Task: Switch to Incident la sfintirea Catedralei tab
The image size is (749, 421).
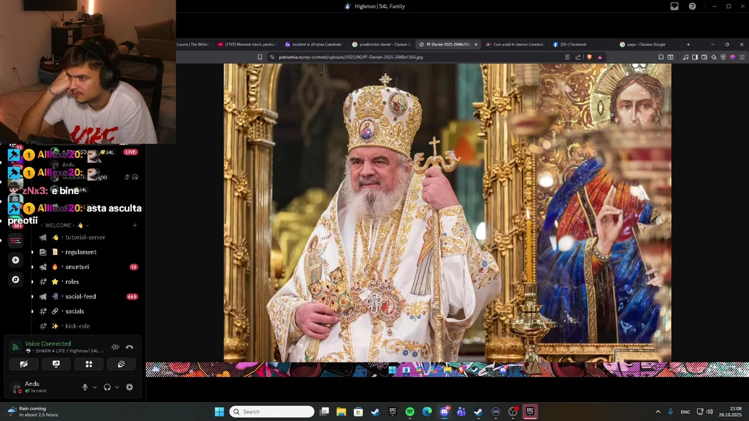Action: click(x=314, y=44)
